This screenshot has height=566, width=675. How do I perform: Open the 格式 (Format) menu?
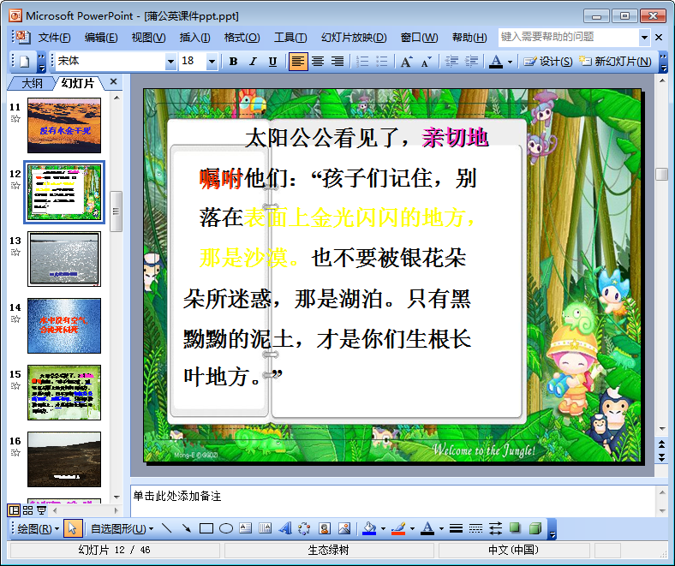[x=242, y=38]
